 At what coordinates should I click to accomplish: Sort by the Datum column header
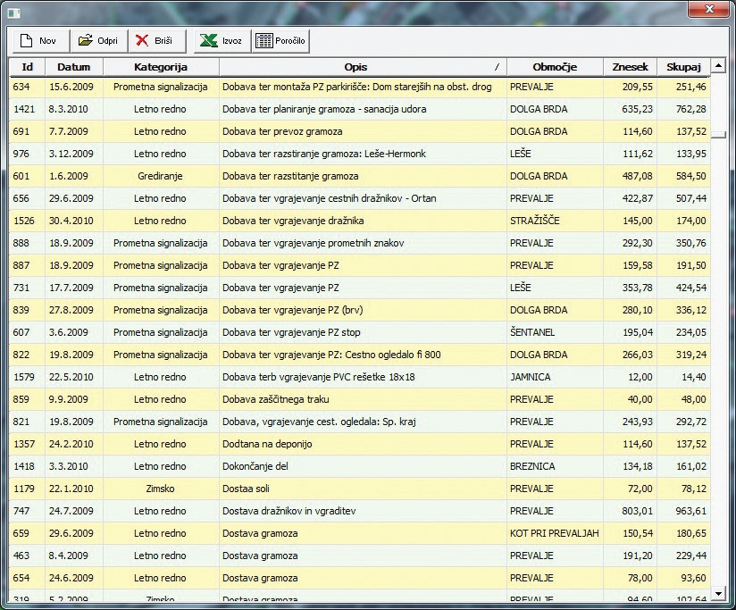[74, 67]
